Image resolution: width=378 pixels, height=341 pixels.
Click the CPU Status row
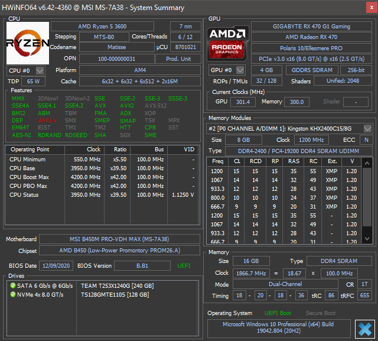[102, 195]
